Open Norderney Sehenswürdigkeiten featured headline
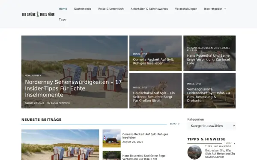 click(x=73, y=88)
